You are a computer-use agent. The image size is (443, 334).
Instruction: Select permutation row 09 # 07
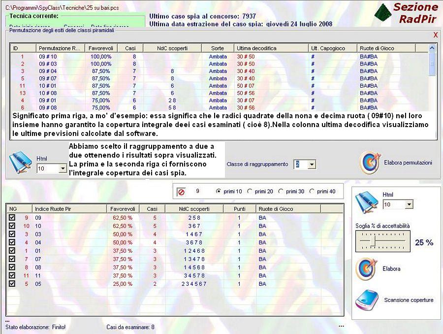click(x=220, y=79)
